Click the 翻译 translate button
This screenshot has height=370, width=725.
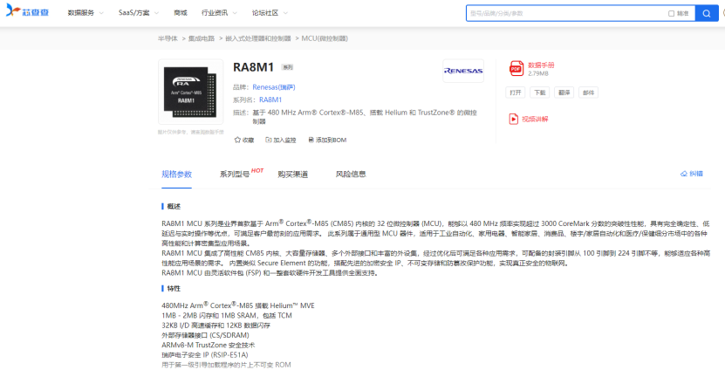564,92
